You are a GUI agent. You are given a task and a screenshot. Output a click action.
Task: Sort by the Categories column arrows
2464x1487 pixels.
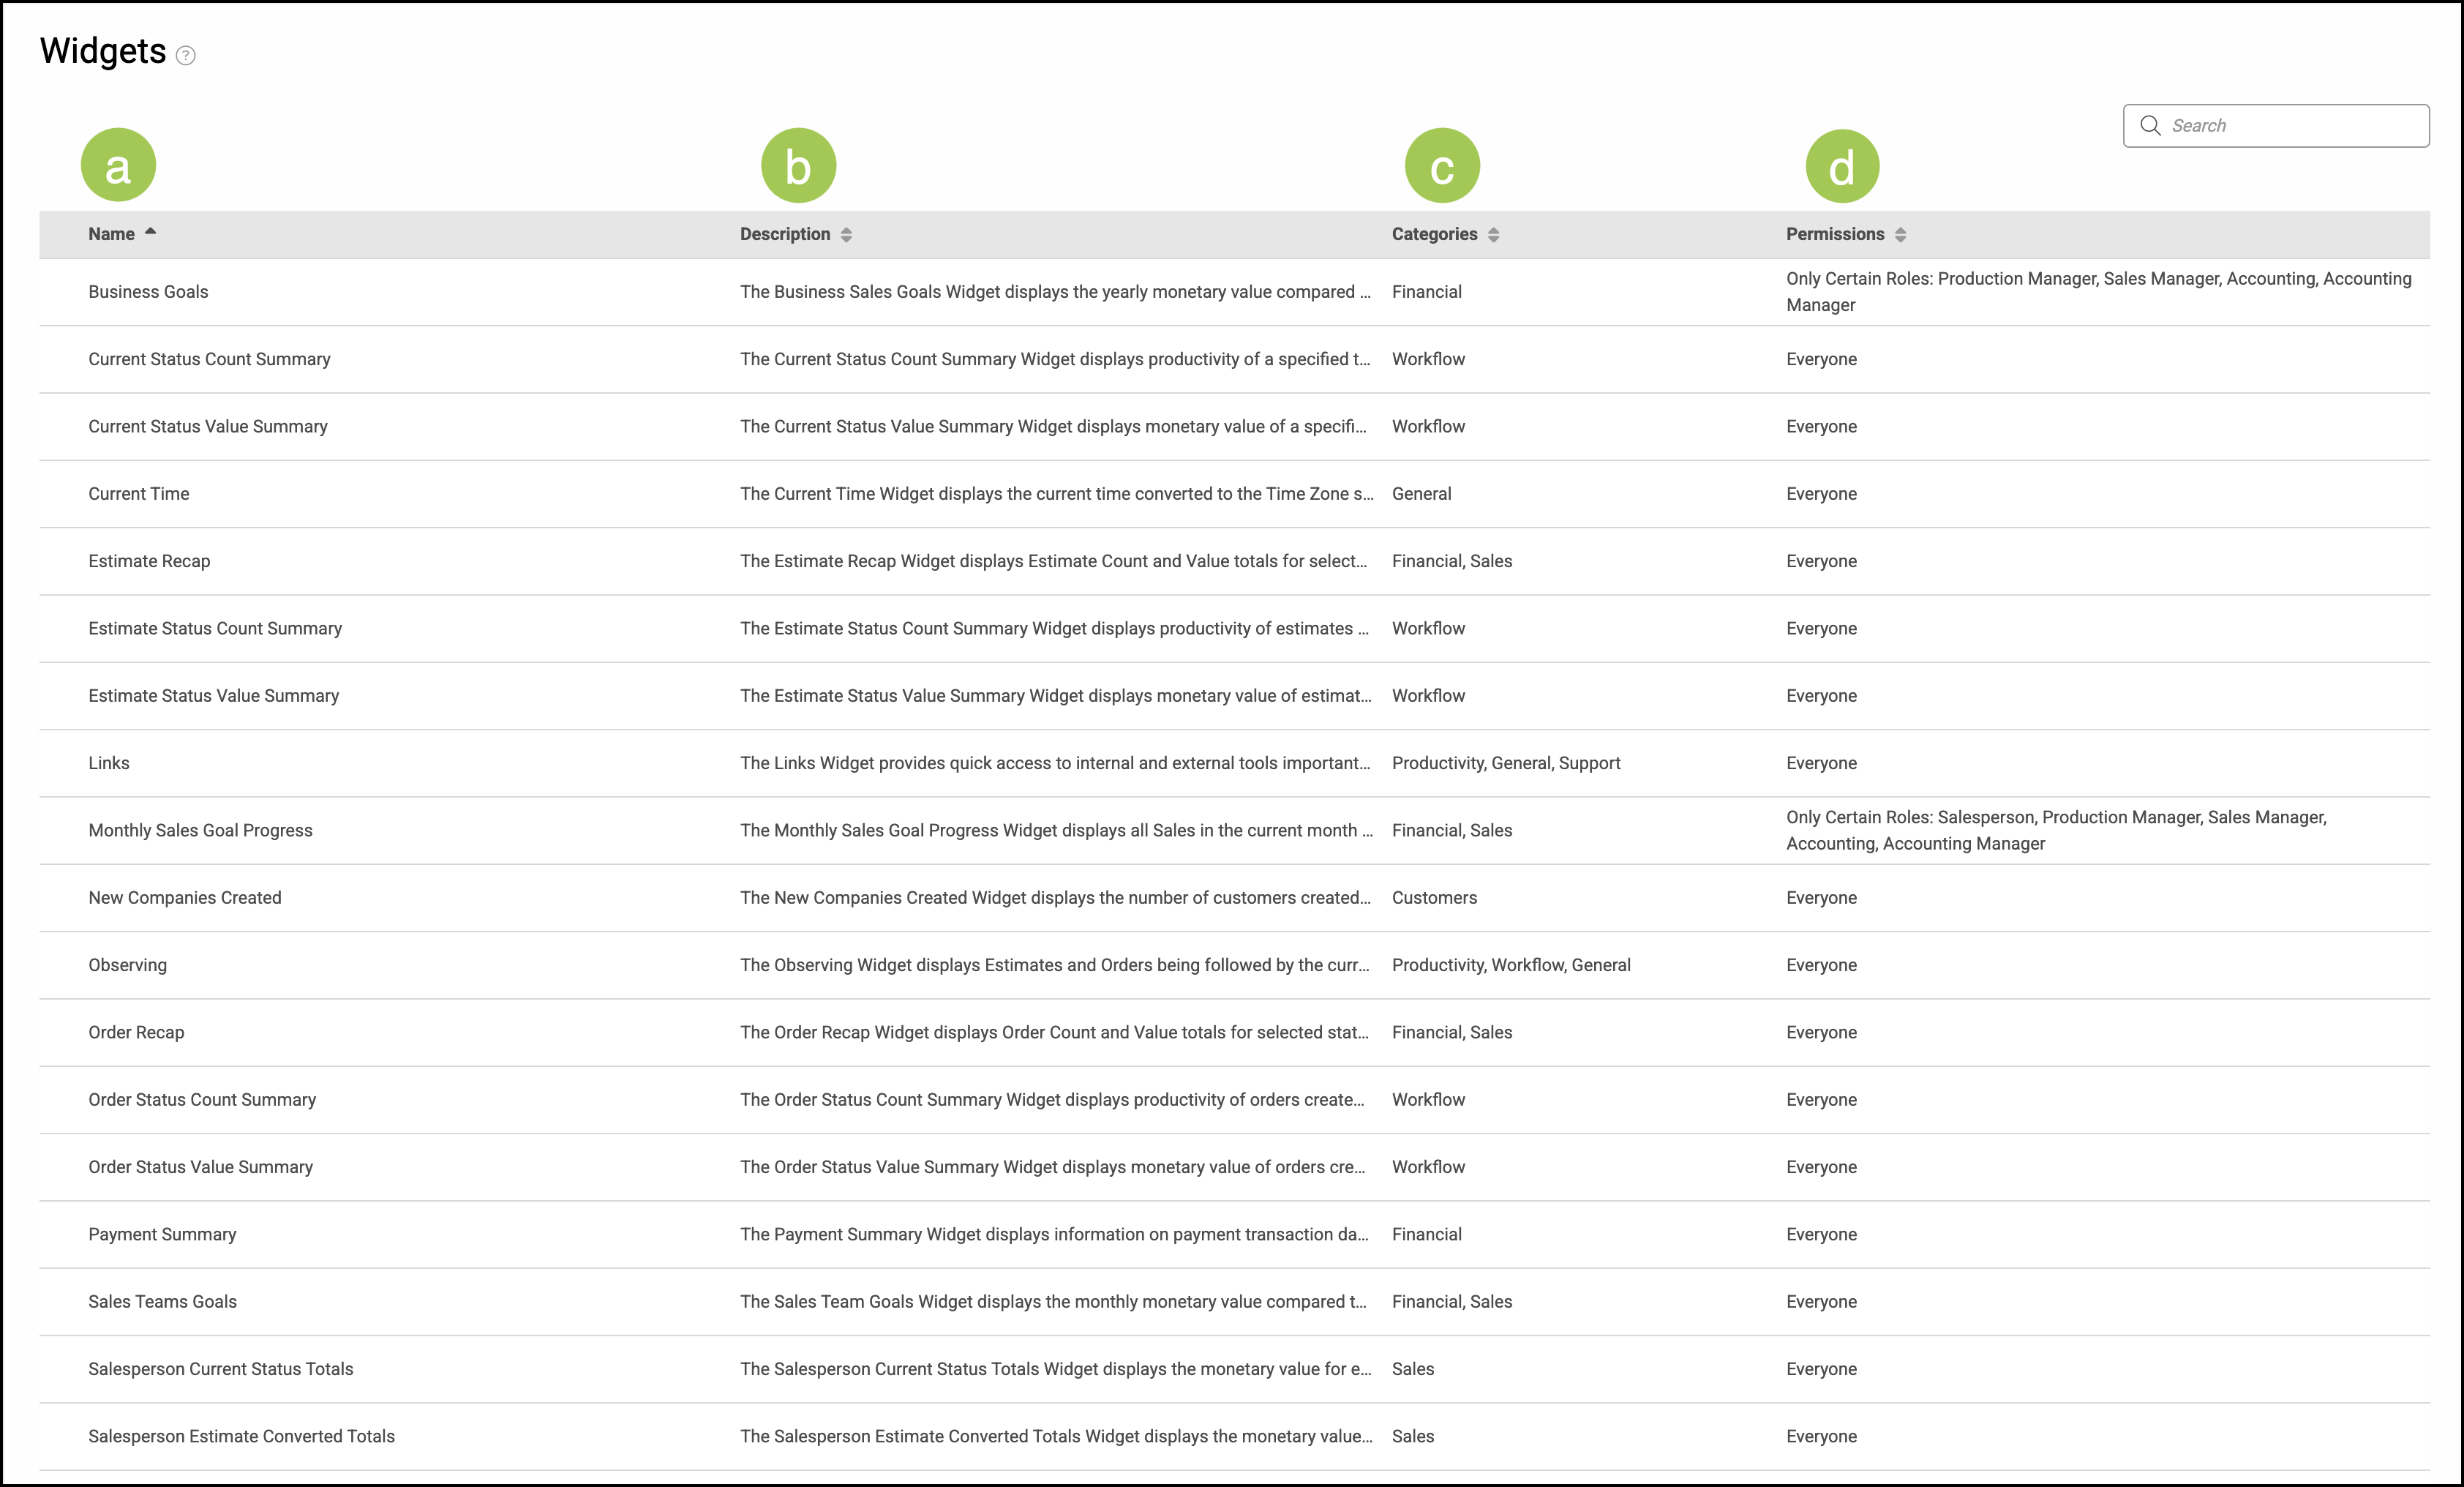(x=1493, y=234)
